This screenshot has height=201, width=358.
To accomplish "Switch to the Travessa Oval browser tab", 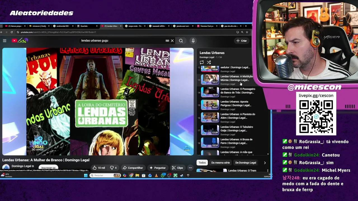I will click(x=207, y=26).
